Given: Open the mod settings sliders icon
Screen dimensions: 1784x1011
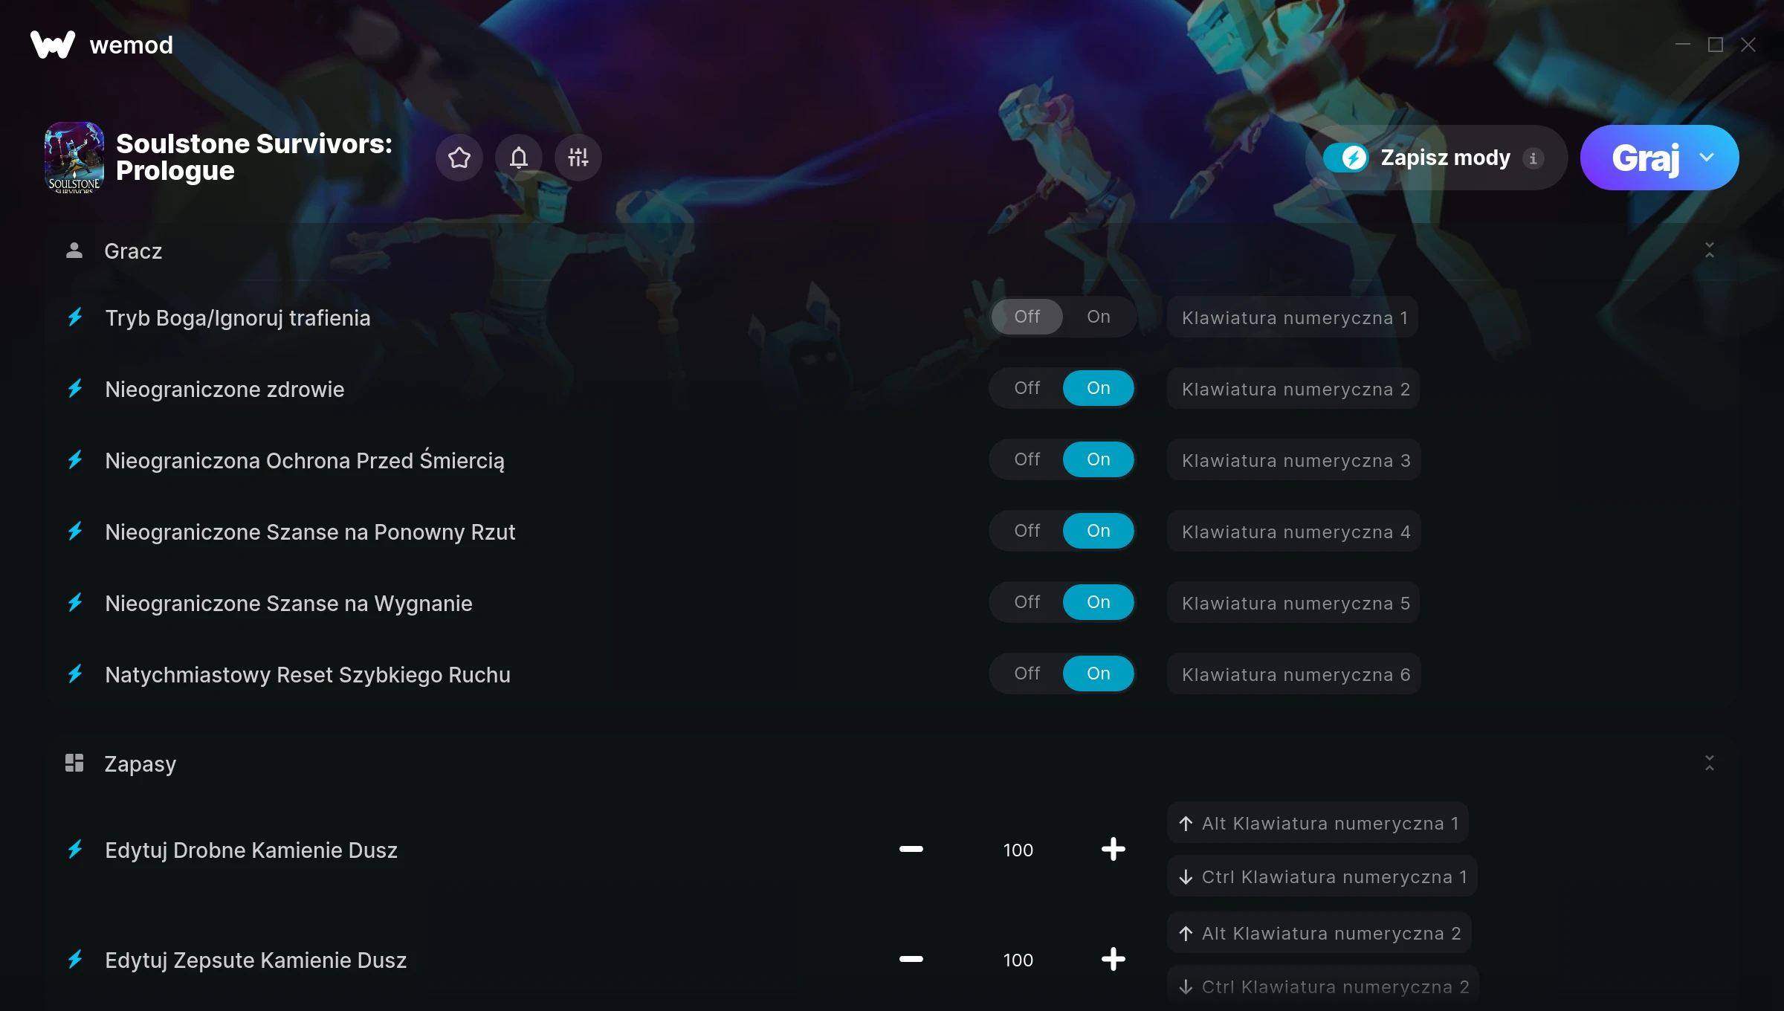Looking at the screenshot, I should pos(578,158).
